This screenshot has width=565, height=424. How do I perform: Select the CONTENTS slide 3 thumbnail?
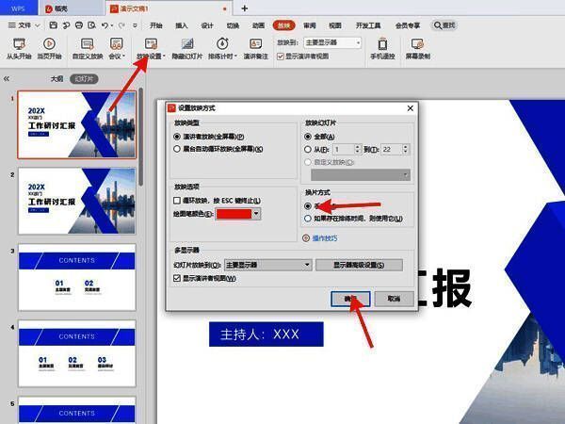coord(76,276)
